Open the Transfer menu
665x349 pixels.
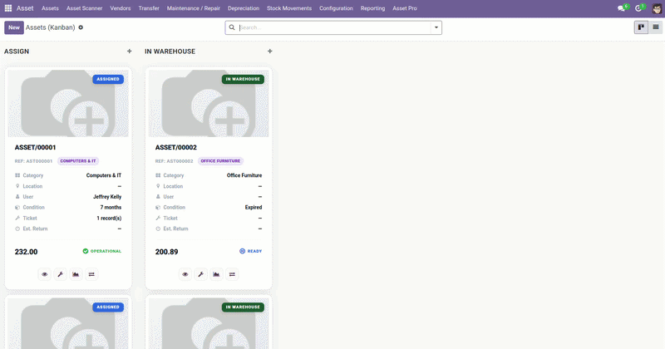149,8
